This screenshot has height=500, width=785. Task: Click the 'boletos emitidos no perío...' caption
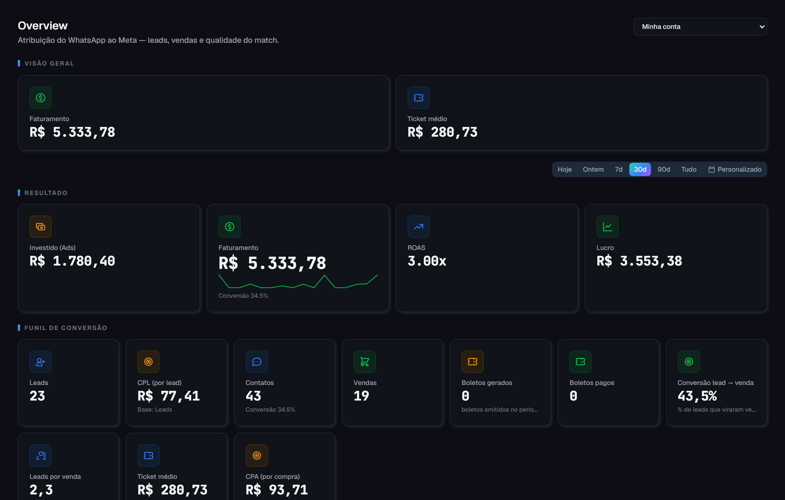499,409
